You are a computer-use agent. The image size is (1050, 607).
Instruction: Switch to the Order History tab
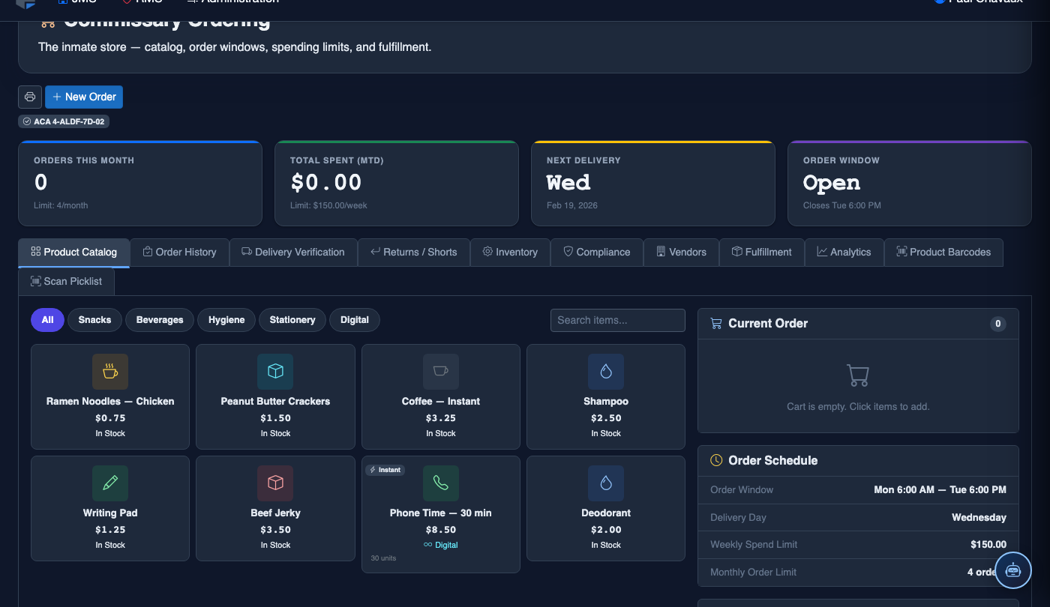tap(179, 252)
